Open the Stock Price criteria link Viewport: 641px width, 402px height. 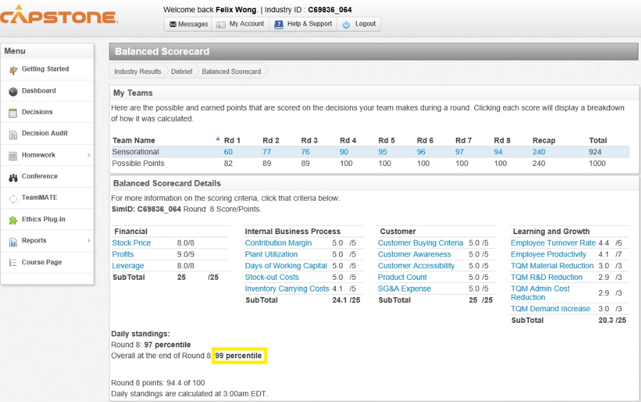[131, 243]
